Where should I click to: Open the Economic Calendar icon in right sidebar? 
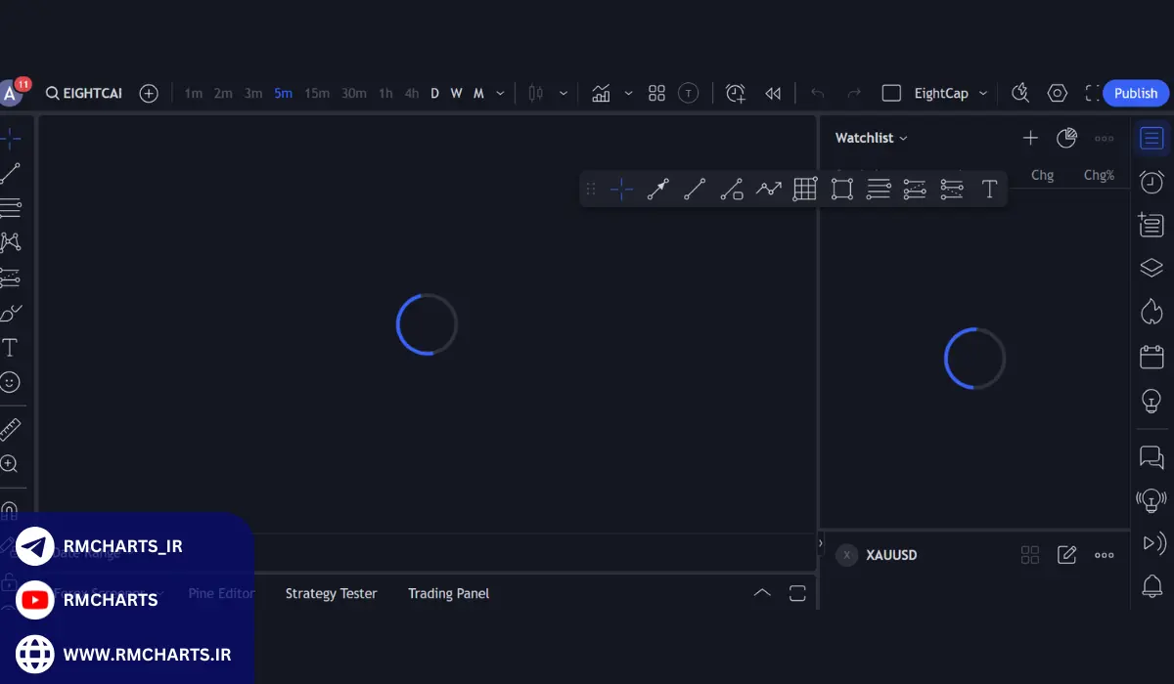click(x=1151, y=357)
